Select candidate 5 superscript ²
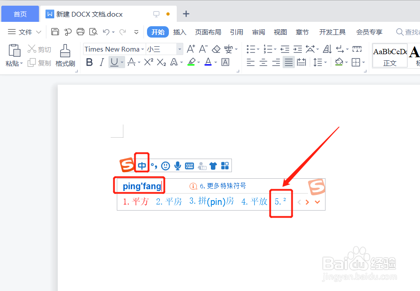 click(x=280, y=201)
